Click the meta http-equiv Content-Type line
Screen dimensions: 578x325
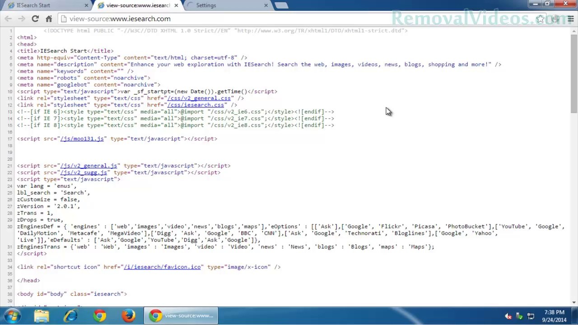point(132,57)
